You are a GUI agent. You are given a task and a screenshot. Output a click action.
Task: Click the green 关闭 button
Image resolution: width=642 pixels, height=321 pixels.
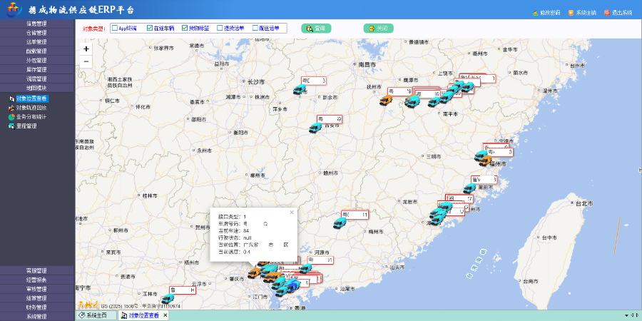click(378, 29)
